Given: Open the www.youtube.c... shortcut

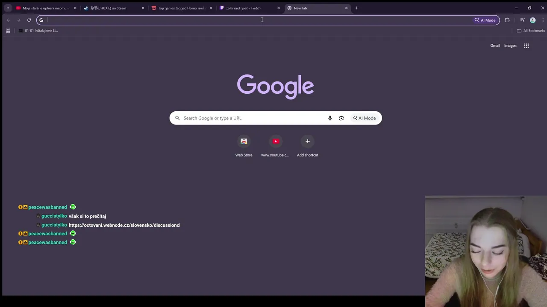Looking at the screenshot, I should pyautogui.click(x=275, y=146).
